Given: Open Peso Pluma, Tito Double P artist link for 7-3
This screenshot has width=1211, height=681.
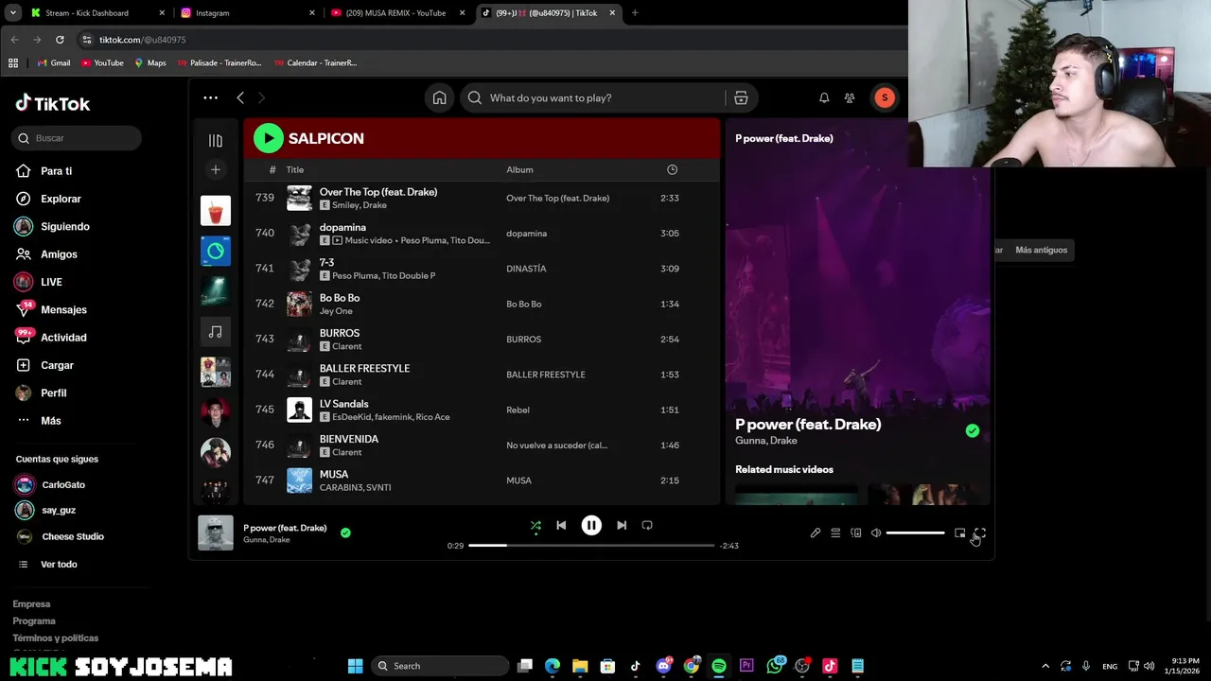Looking at the screenshot, I should [x=383, y=276].
